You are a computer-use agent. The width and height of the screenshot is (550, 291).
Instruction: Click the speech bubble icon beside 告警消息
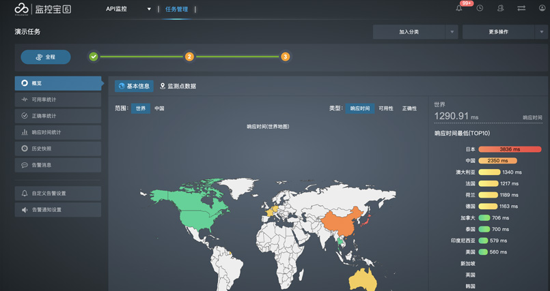(x=24, y=165)
